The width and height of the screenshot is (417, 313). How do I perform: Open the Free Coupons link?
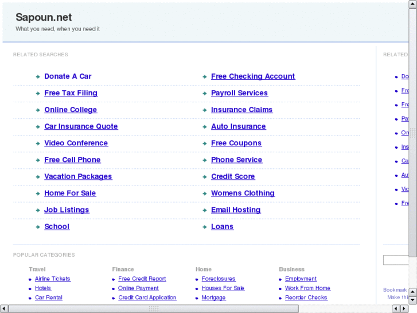coord(236,143)
